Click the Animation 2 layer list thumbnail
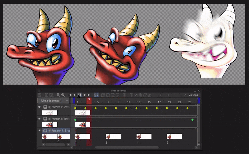Image resolution: width=249 pixels, height=154 pixels. (x=50, y=125)
